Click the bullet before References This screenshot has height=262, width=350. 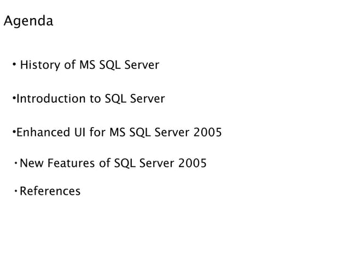tap(16, 190)
